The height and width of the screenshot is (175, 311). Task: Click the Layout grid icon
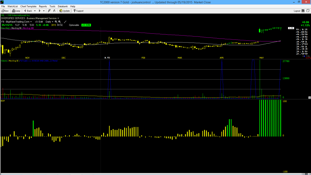[303, 11]
